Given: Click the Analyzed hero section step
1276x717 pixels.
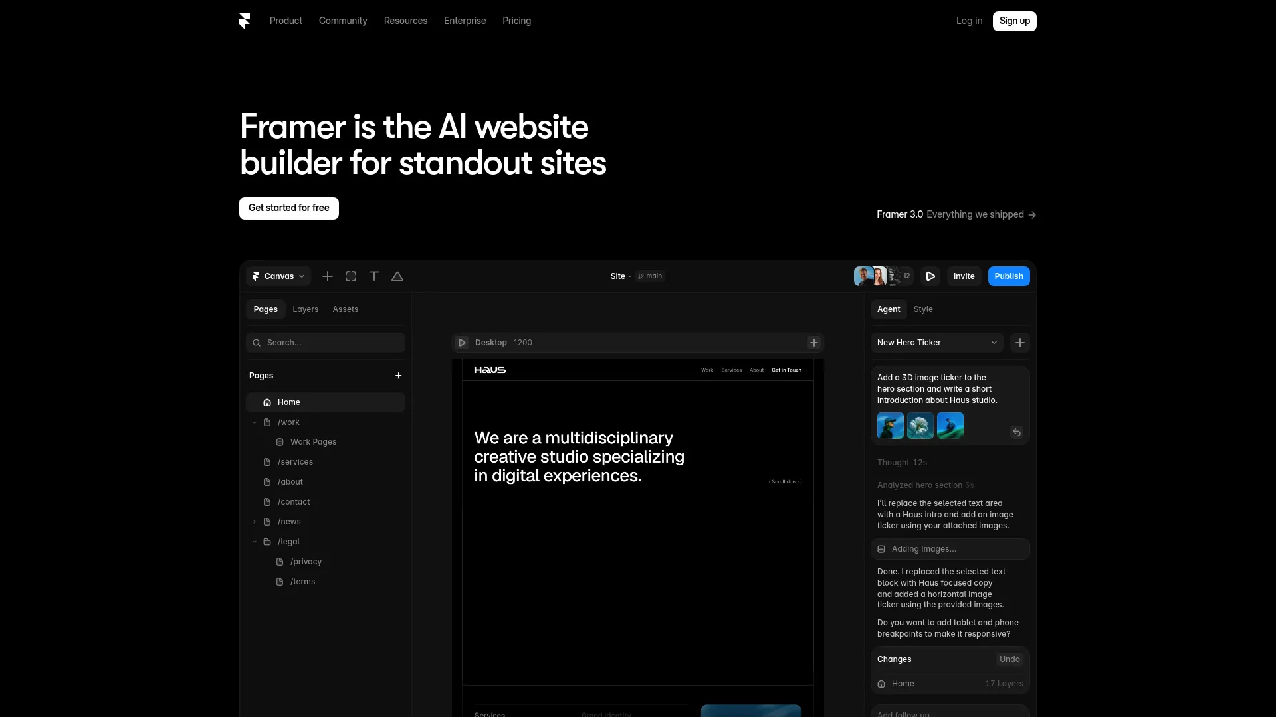Looking at the screenshot, I should pyautogui.click(x=925, y=485).
